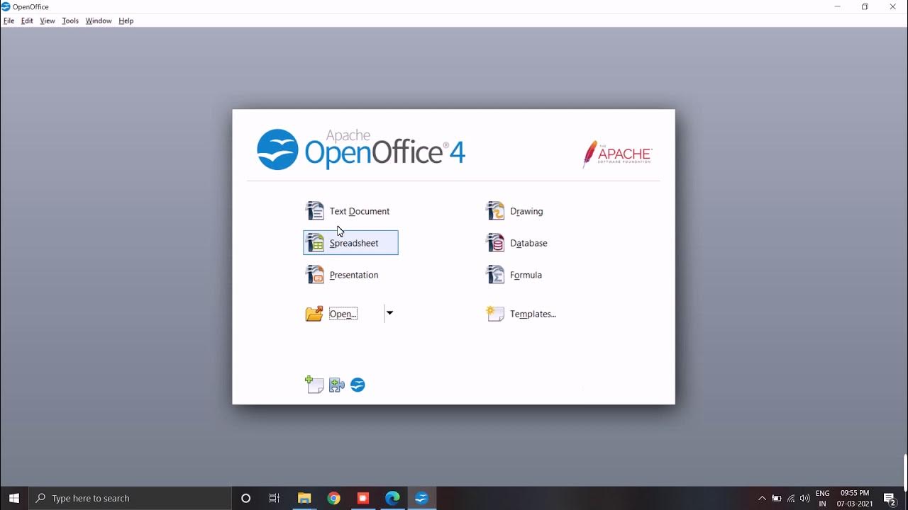Viewport: 908px width, 510px height.
Task: Open the Edit menu
Action: click(27, 21)
